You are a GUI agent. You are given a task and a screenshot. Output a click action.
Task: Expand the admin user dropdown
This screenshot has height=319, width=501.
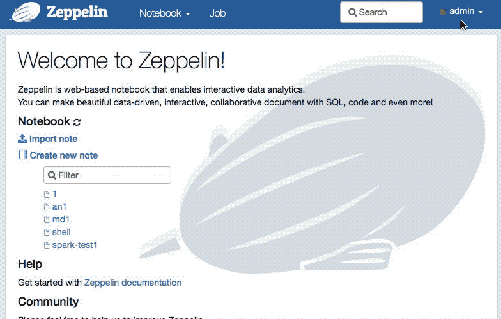[466, 12]
